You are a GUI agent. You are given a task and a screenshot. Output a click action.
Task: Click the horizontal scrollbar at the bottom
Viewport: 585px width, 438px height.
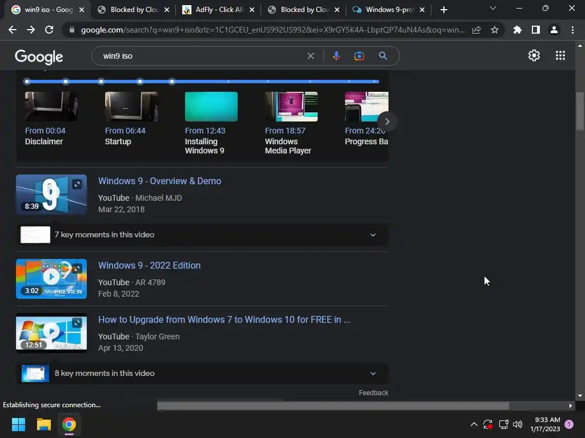tap(333, 405)
